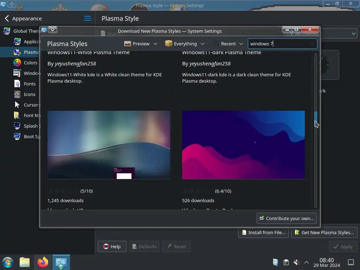Screen dimensions: 360x270
Task: Click the Windows11-dark Plasma Theme title
Action: [x=221, y=53]
